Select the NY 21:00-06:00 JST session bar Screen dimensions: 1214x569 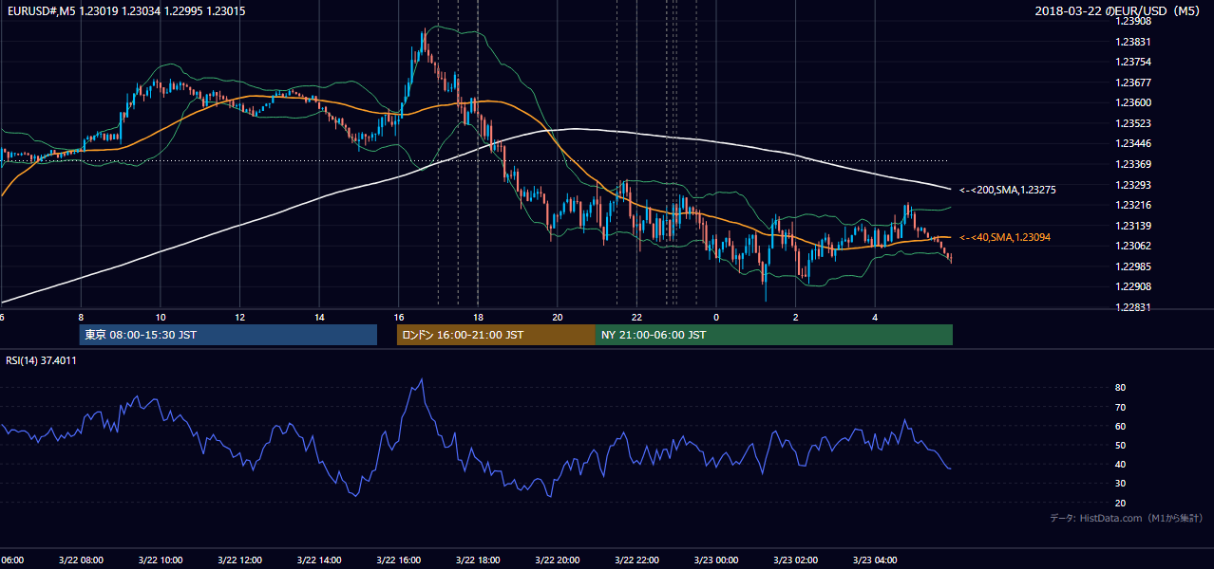coord(774,335)
